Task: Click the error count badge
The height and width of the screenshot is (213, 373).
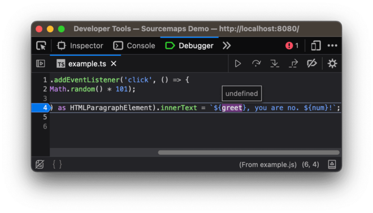Action: point(292,46)
